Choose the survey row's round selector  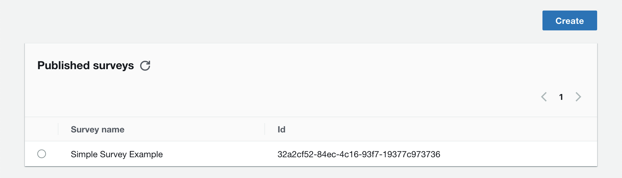42,154
